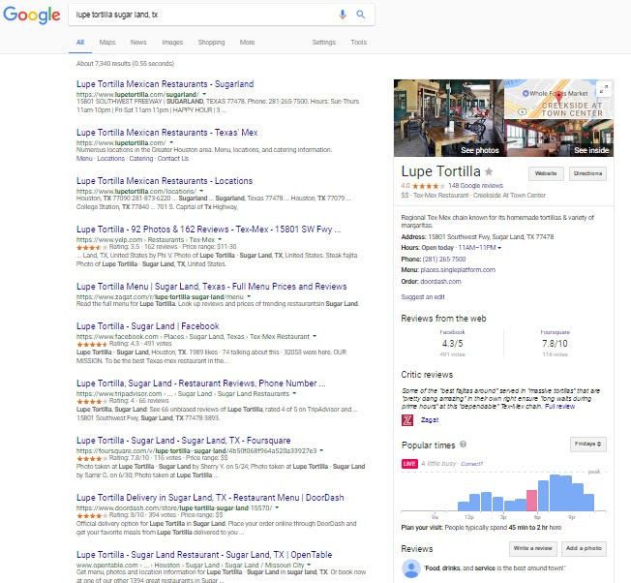Click the blue search magnifier icon
The image size is (631, 583).
tap(361, 15)
